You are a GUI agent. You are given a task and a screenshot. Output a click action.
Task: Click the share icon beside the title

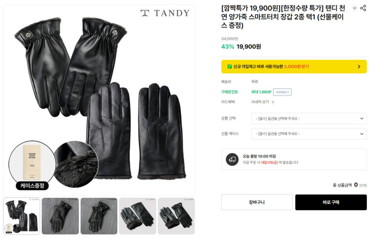pyautogui.click(x=363, y=8)
